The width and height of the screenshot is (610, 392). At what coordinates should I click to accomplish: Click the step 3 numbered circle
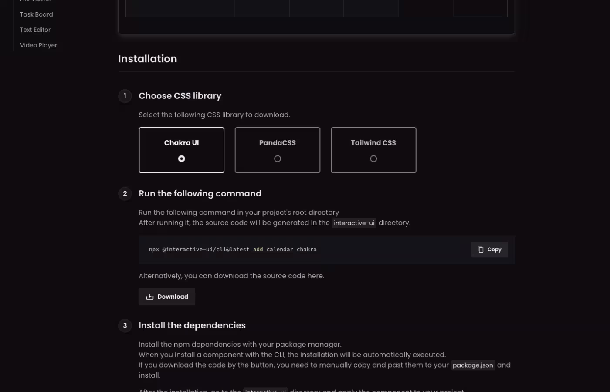125,325
